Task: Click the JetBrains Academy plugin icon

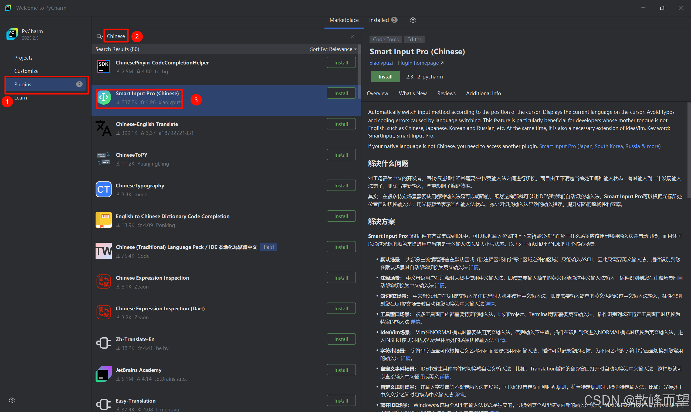Action: 103,374
